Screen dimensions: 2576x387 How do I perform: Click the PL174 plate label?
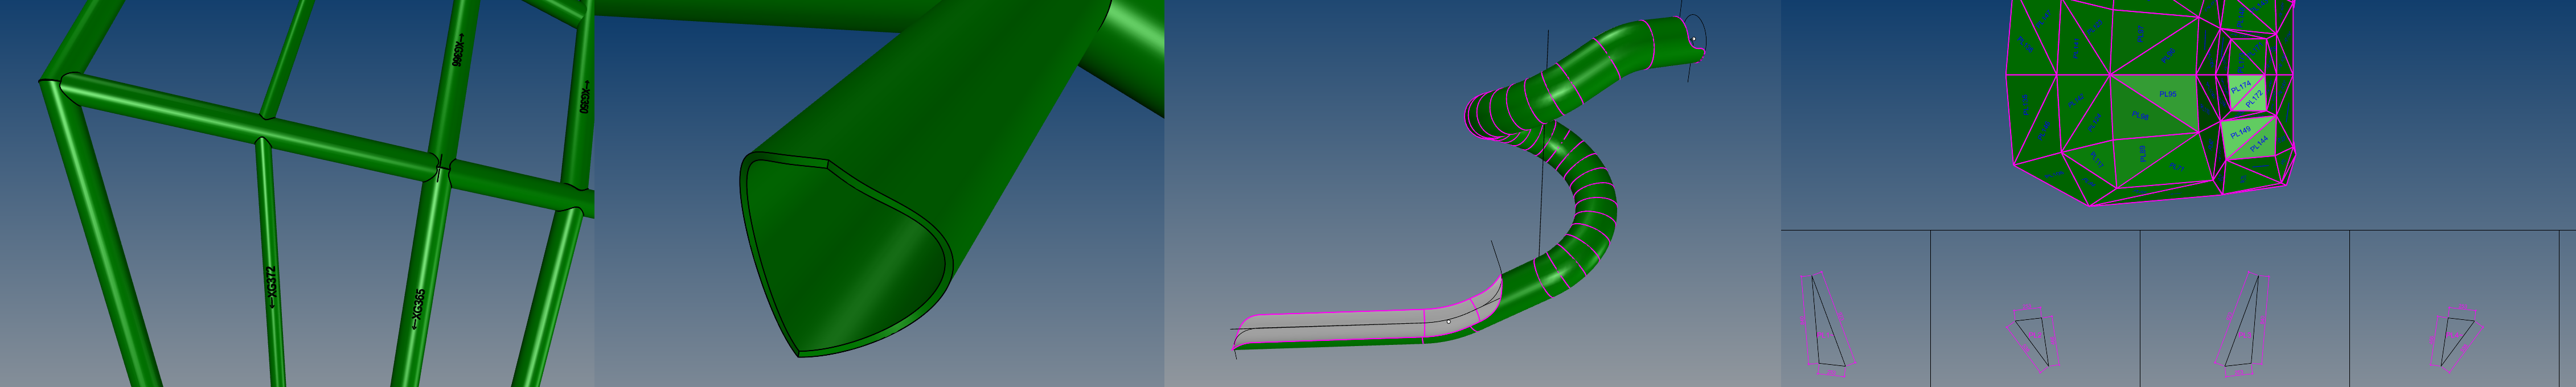[2240, 88]
